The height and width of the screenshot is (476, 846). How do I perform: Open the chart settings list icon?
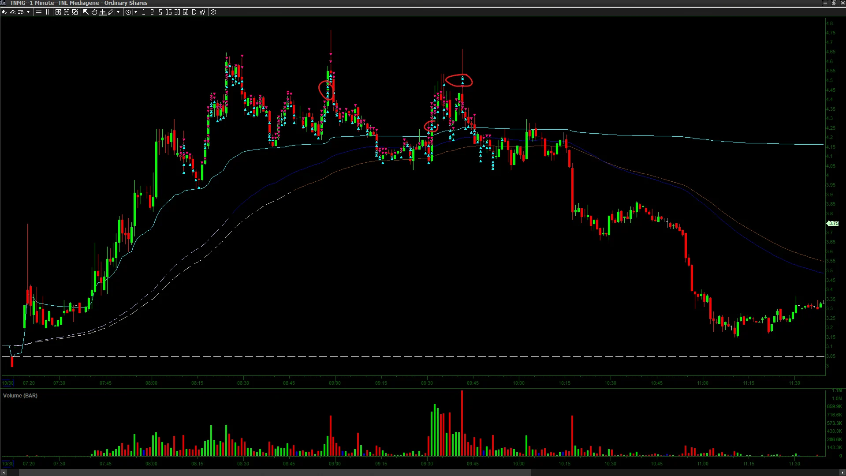point(21,12)
